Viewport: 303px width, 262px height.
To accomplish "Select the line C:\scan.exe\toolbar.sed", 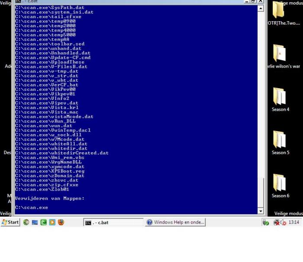I will click(x=50, y=44).
